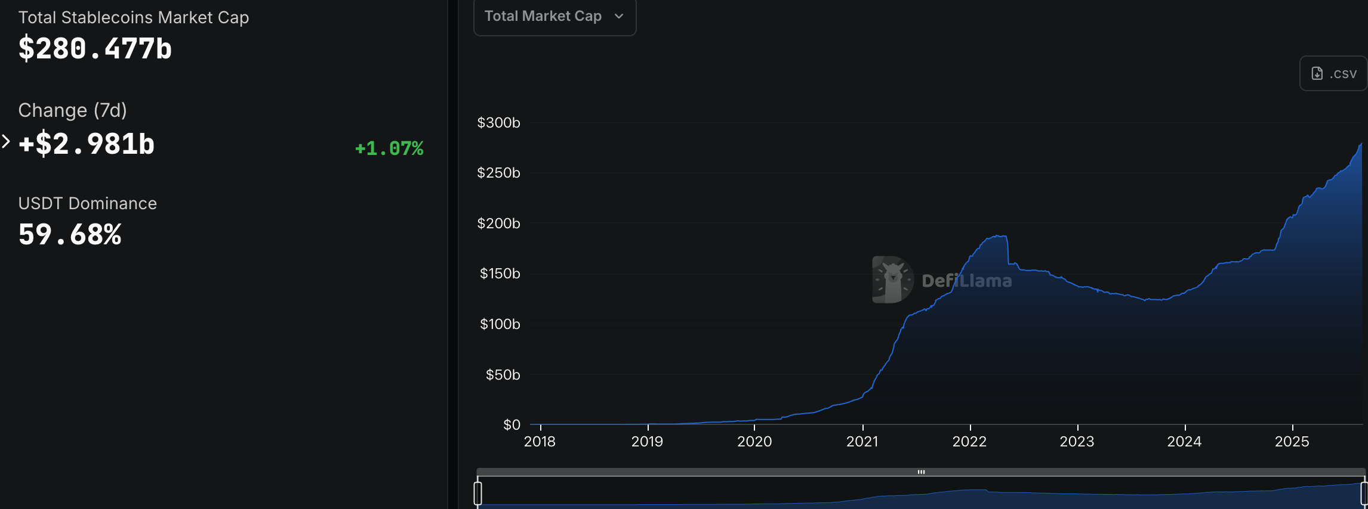Screen dimensions: 1368x509
Task: Click the DefiLlama watermark text on the chart
Action: [x=966, y=281]
